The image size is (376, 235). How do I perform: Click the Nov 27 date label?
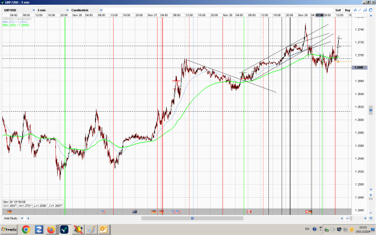pyautogui.click(x=152, y=15)
